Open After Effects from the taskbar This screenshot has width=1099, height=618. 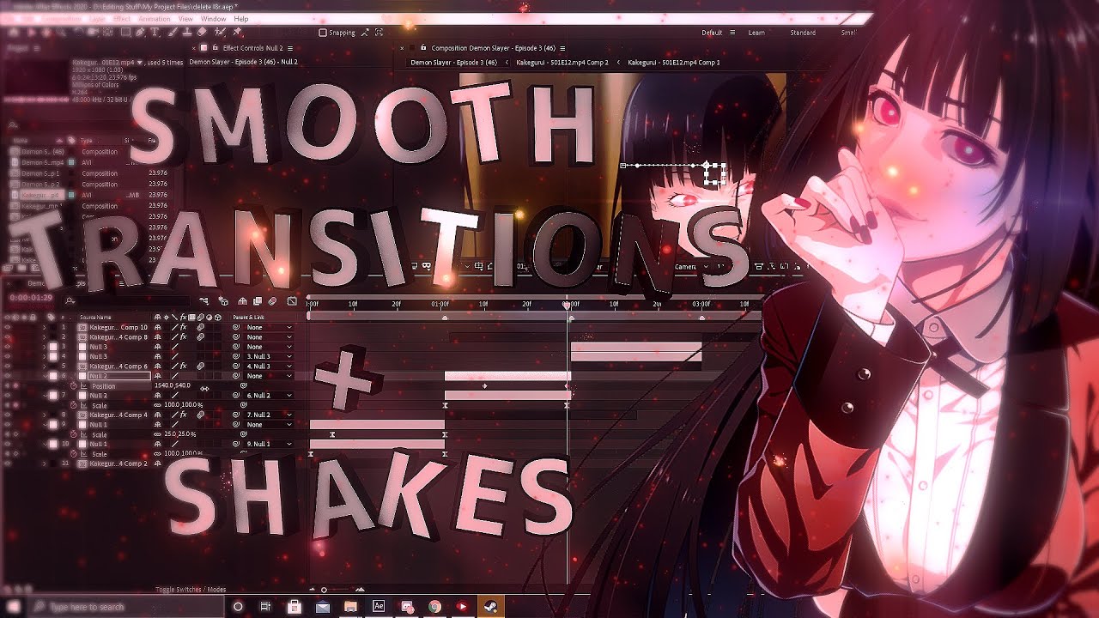379,606
